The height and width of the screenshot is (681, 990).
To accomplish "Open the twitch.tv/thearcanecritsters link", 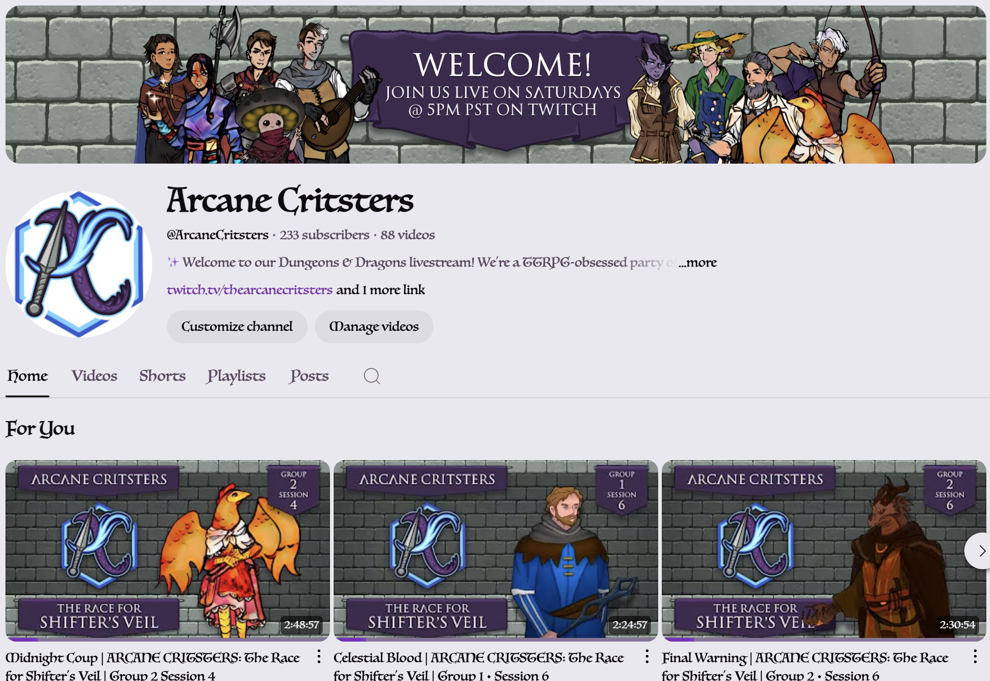I will pos(250,290).
